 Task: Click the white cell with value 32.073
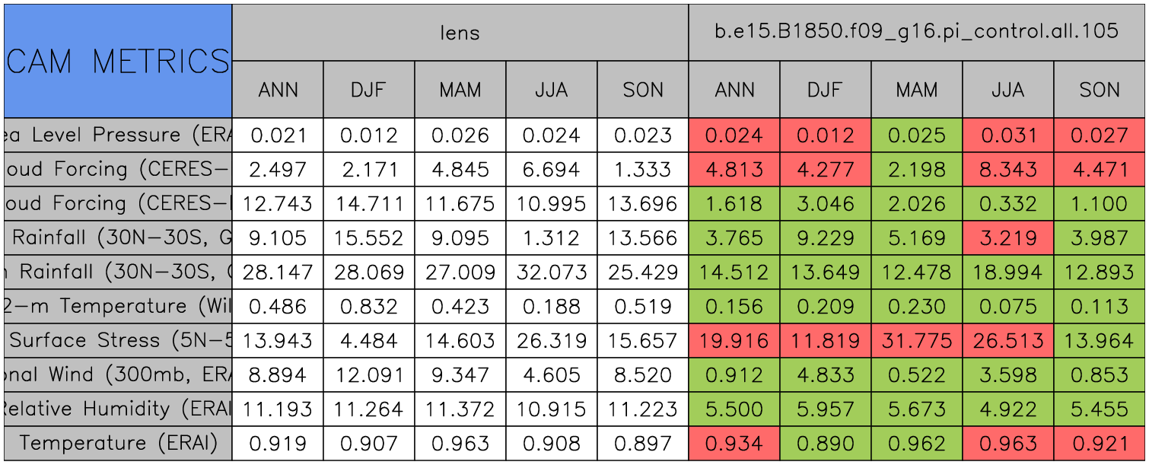coord(551,272)
